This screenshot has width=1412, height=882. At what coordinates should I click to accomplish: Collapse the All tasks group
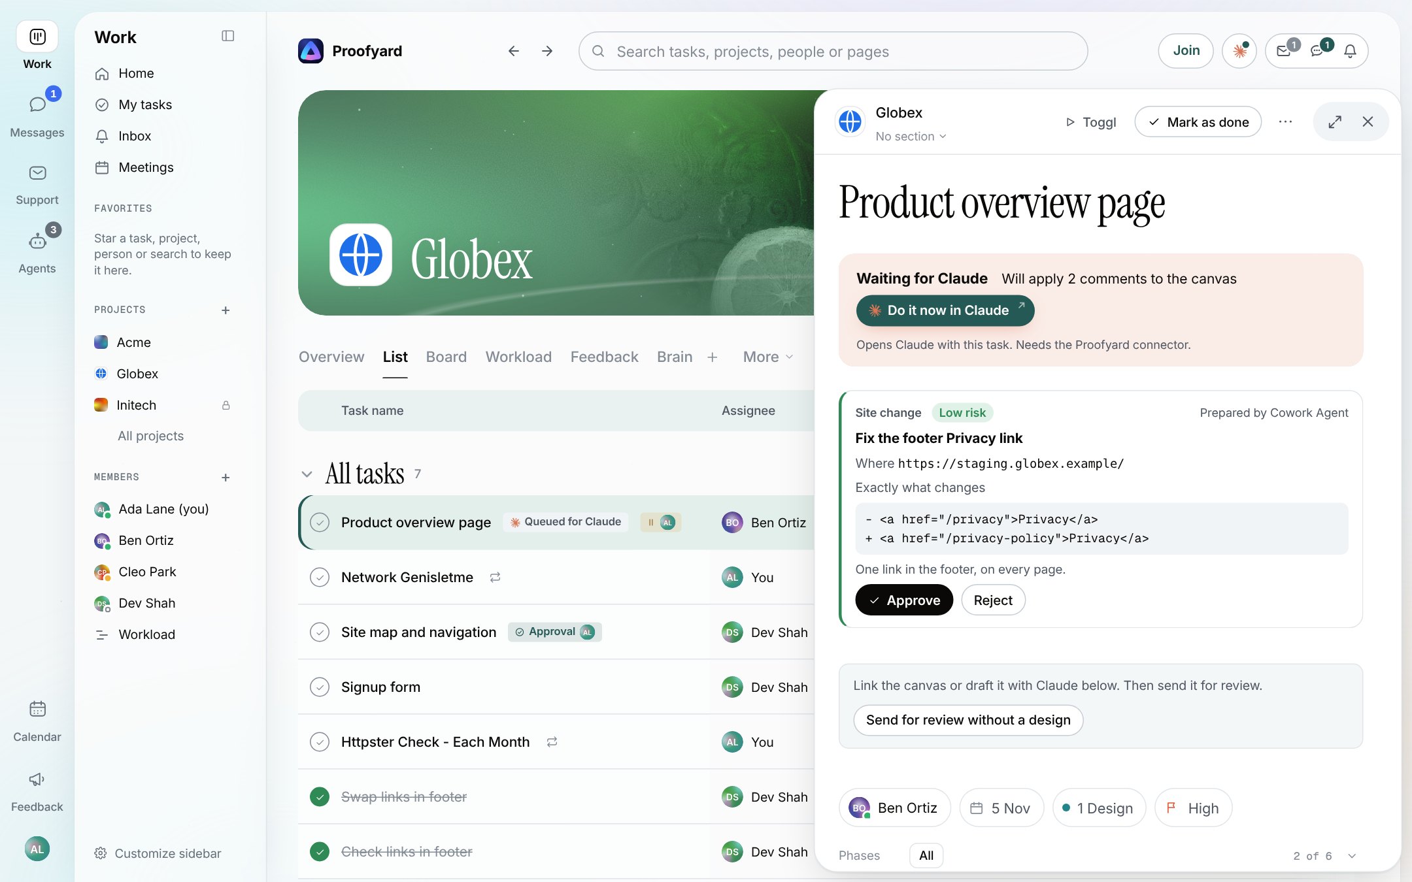tap(307, 474)
